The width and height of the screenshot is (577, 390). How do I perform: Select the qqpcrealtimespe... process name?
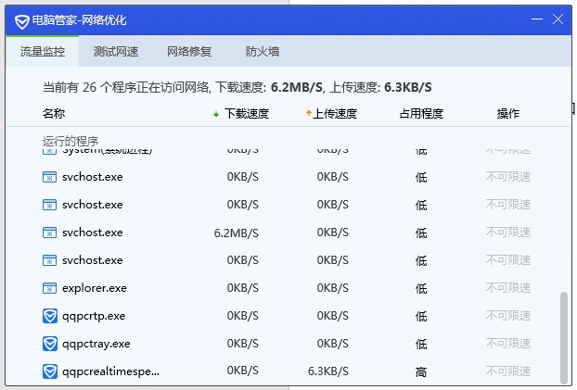(x=110, y=371)
